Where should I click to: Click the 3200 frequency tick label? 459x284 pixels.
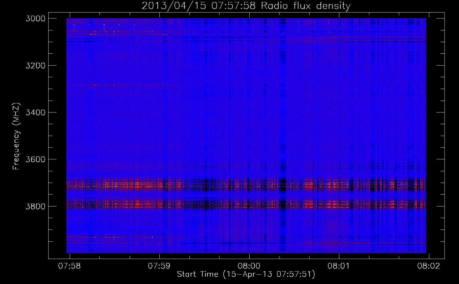point(35,66)
